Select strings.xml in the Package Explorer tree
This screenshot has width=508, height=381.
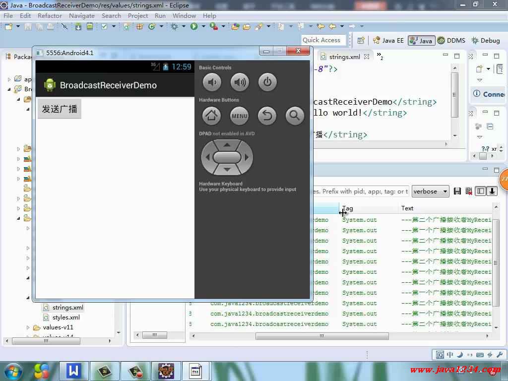point(67,308)
